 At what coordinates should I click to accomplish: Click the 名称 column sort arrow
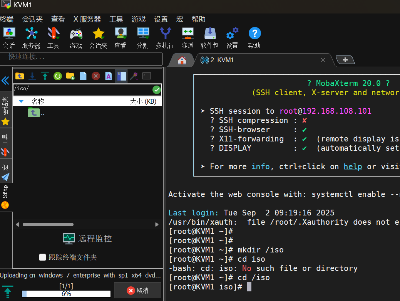22,101
